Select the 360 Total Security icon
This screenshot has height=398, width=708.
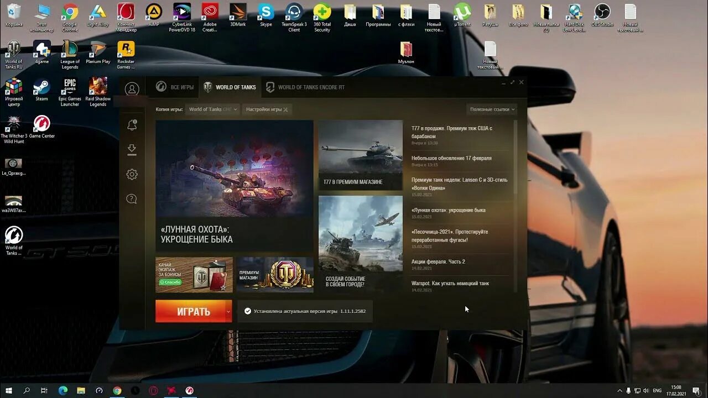322,18
